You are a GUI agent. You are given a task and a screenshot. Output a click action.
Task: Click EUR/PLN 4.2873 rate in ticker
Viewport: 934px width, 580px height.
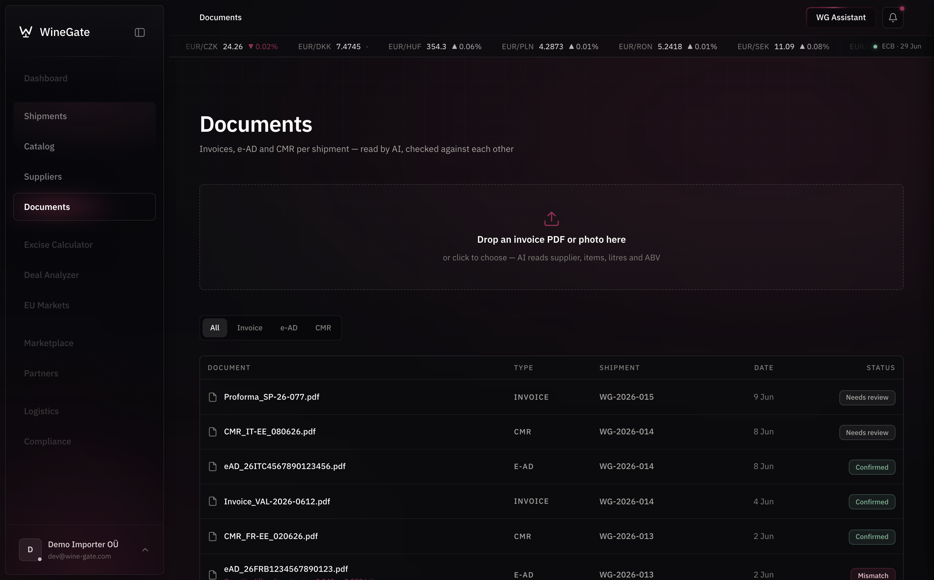click(532, 46)
